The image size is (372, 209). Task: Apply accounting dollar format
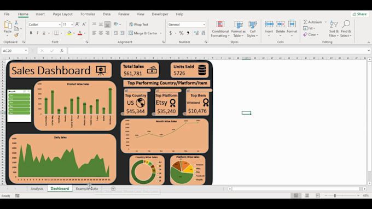170,33
